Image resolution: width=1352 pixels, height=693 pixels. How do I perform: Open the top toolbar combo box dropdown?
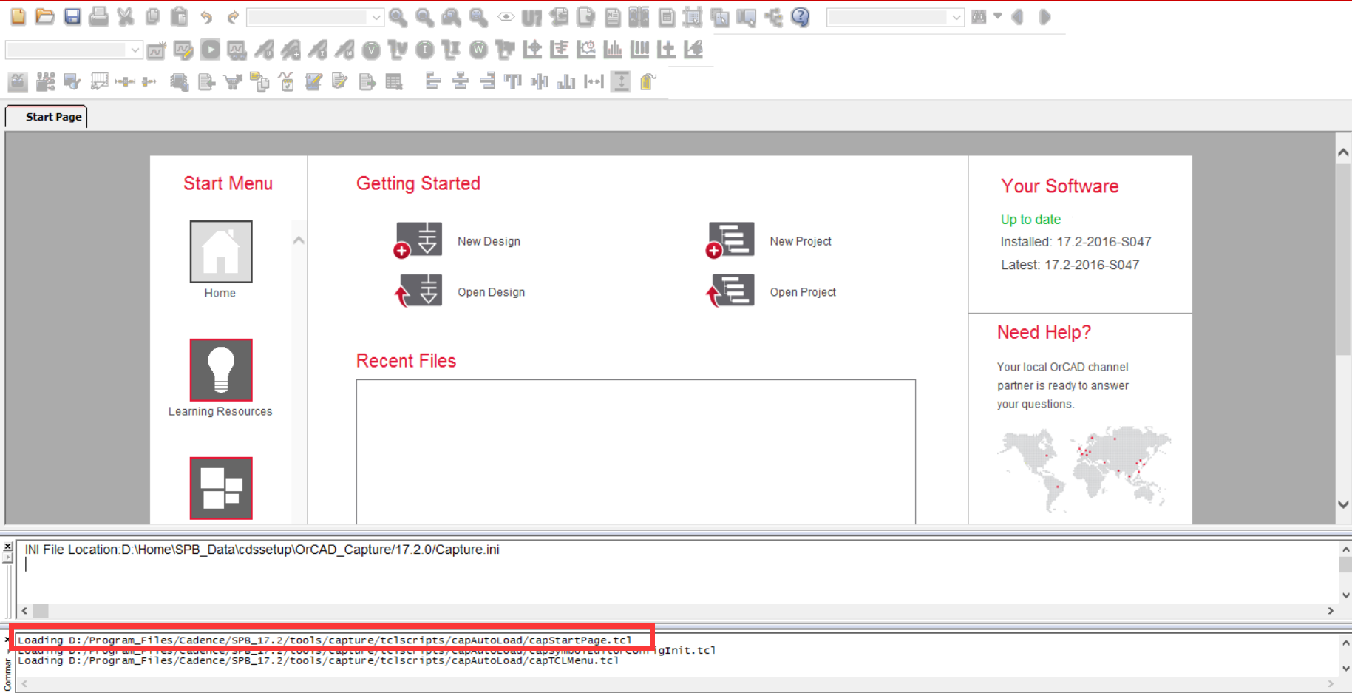pos(376,17)
